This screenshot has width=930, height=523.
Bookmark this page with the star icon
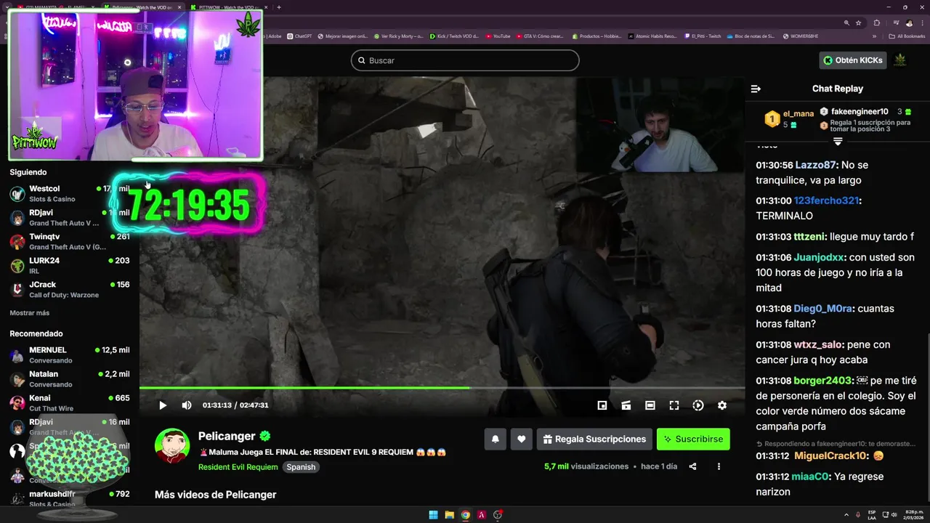(x=858, y=23)
